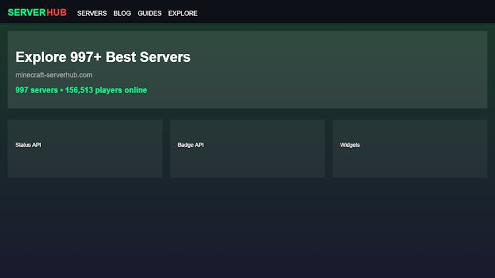495x278 pixels.
Task: Click the red HUB part of logo
Action: pos(57,13)
